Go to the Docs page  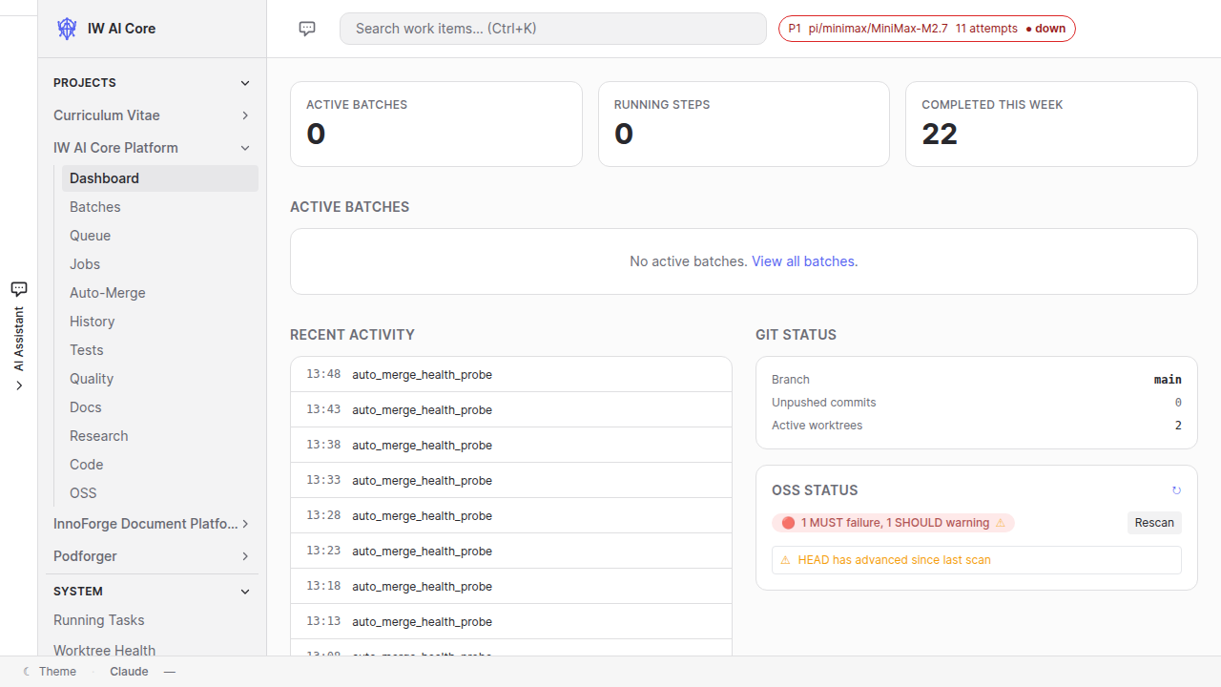(160, 407)
